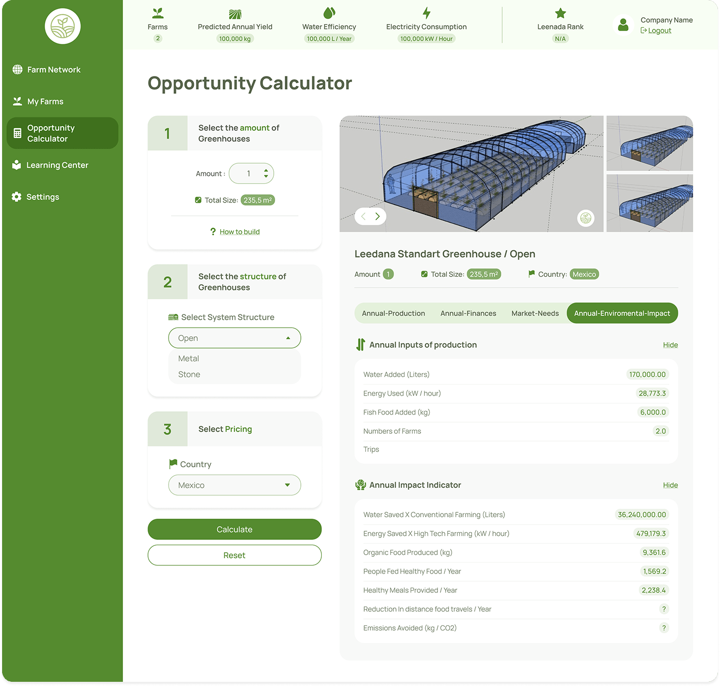Click the Total Size check icon in results summary

point(424,274)
